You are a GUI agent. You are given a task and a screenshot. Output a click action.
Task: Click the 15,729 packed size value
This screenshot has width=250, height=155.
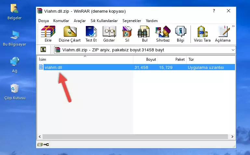tap(166, 67)
